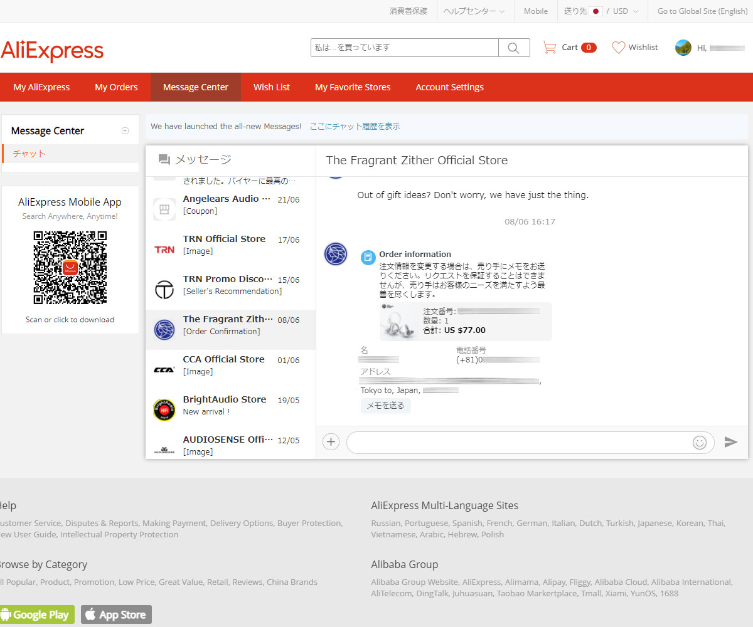This screenshot has width=753, height=627.
Task: Click the 消費者保護 link
Action: 408,11
